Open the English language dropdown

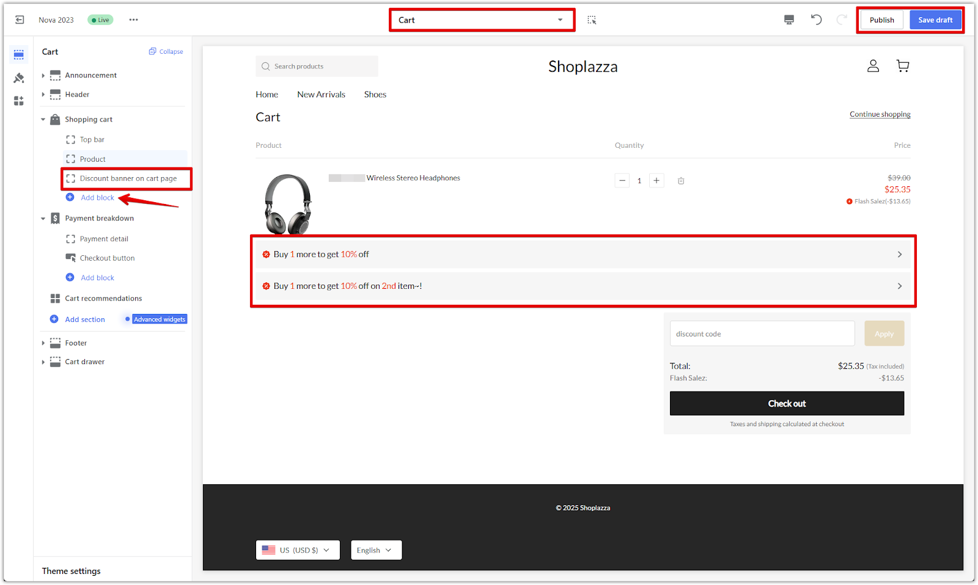tap(376, 550)
